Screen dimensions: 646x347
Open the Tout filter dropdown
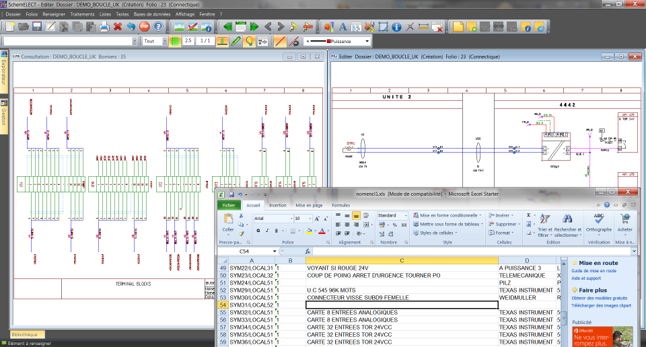coord(165,41)
